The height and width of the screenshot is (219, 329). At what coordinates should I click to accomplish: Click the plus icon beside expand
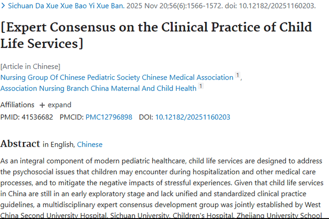coord(42,105)
